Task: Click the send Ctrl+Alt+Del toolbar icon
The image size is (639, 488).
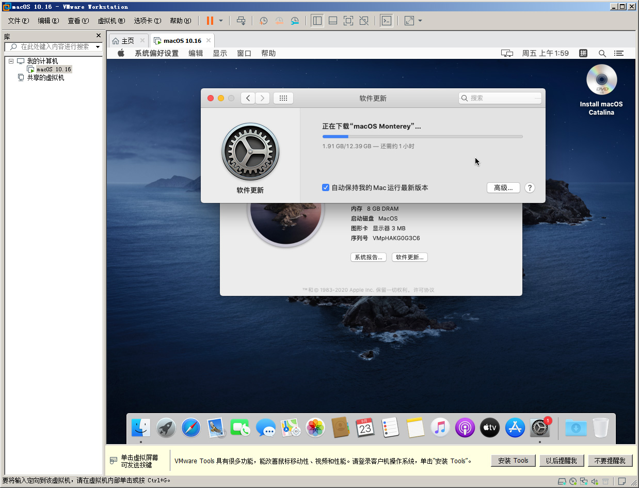Action: pyautogui.click(x=241, y=21)
